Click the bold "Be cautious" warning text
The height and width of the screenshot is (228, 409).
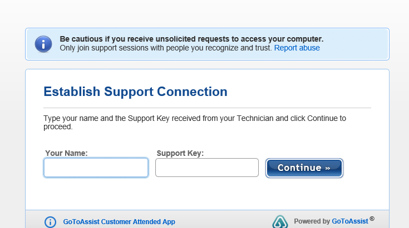click(191, 39)
